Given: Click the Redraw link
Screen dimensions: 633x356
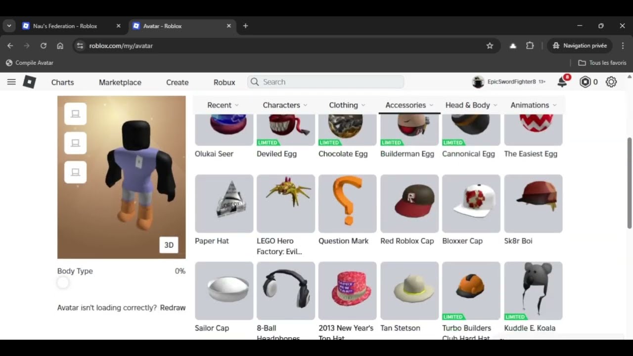Looking at the screenshot, I should pyautogui.click(x=173, y=308).
